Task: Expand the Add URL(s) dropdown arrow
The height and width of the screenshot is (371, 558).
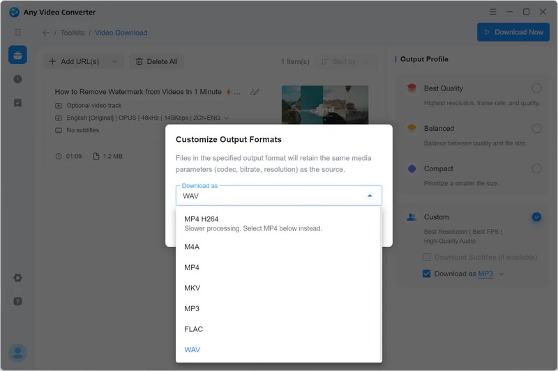Action: pos(114,61)
